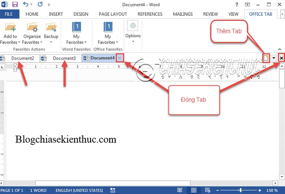Switch to the DESIGN ribbon tab

coord(81,14)
